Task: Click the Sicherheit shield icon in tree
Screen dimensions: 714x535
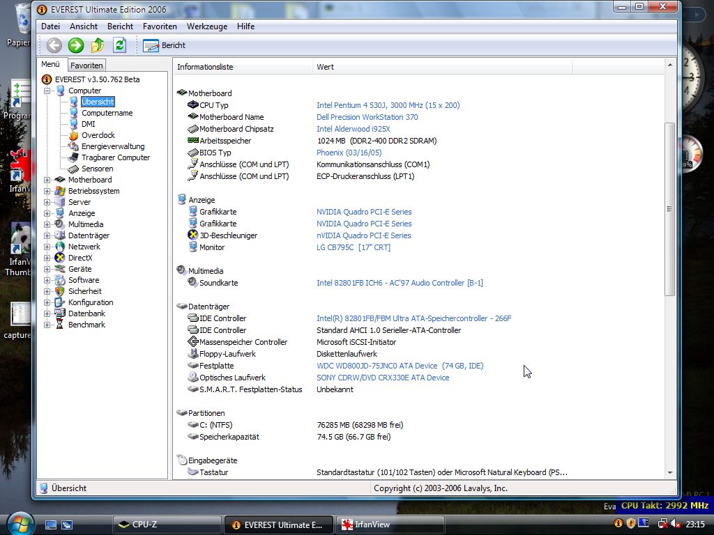Action: tap(60, 291)
